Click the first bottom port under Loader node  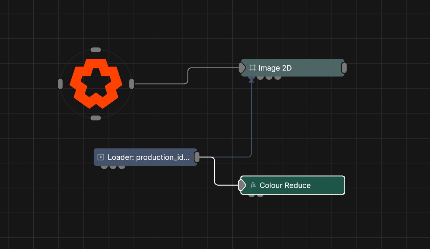click(x=104, y=167)
